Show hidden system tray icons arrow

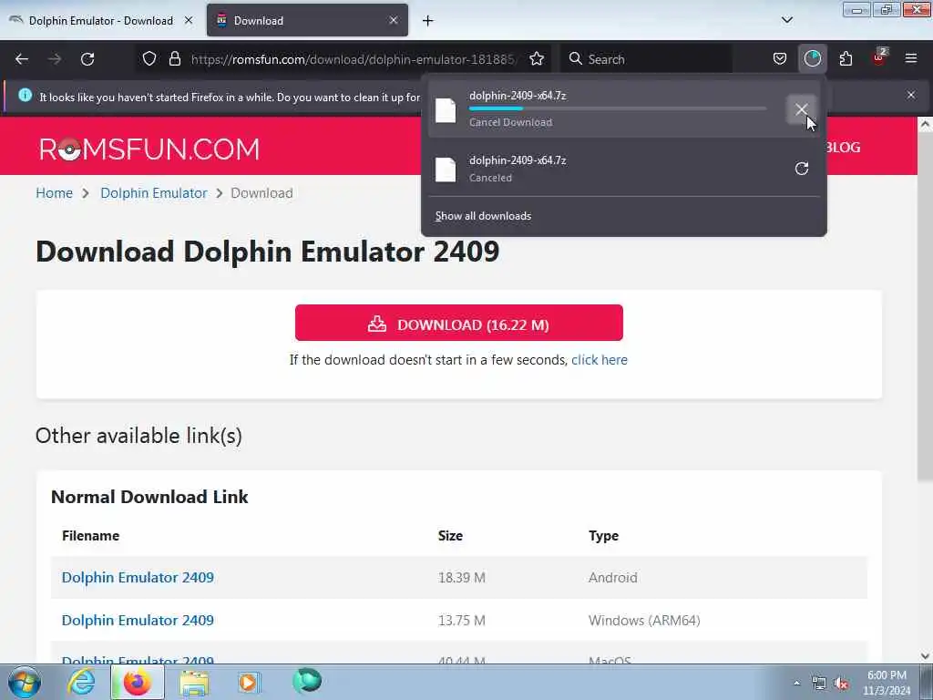coord(796,683)
